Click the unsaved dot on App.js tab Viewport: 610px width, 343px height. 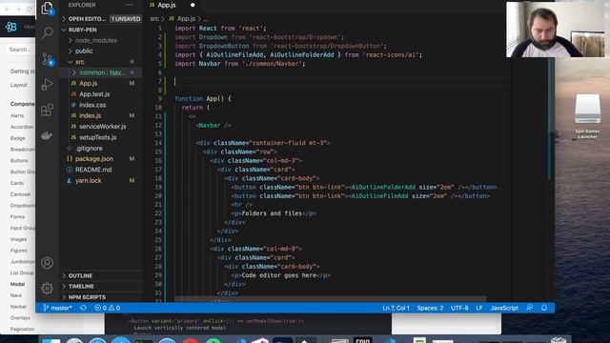tap(193, 5)
